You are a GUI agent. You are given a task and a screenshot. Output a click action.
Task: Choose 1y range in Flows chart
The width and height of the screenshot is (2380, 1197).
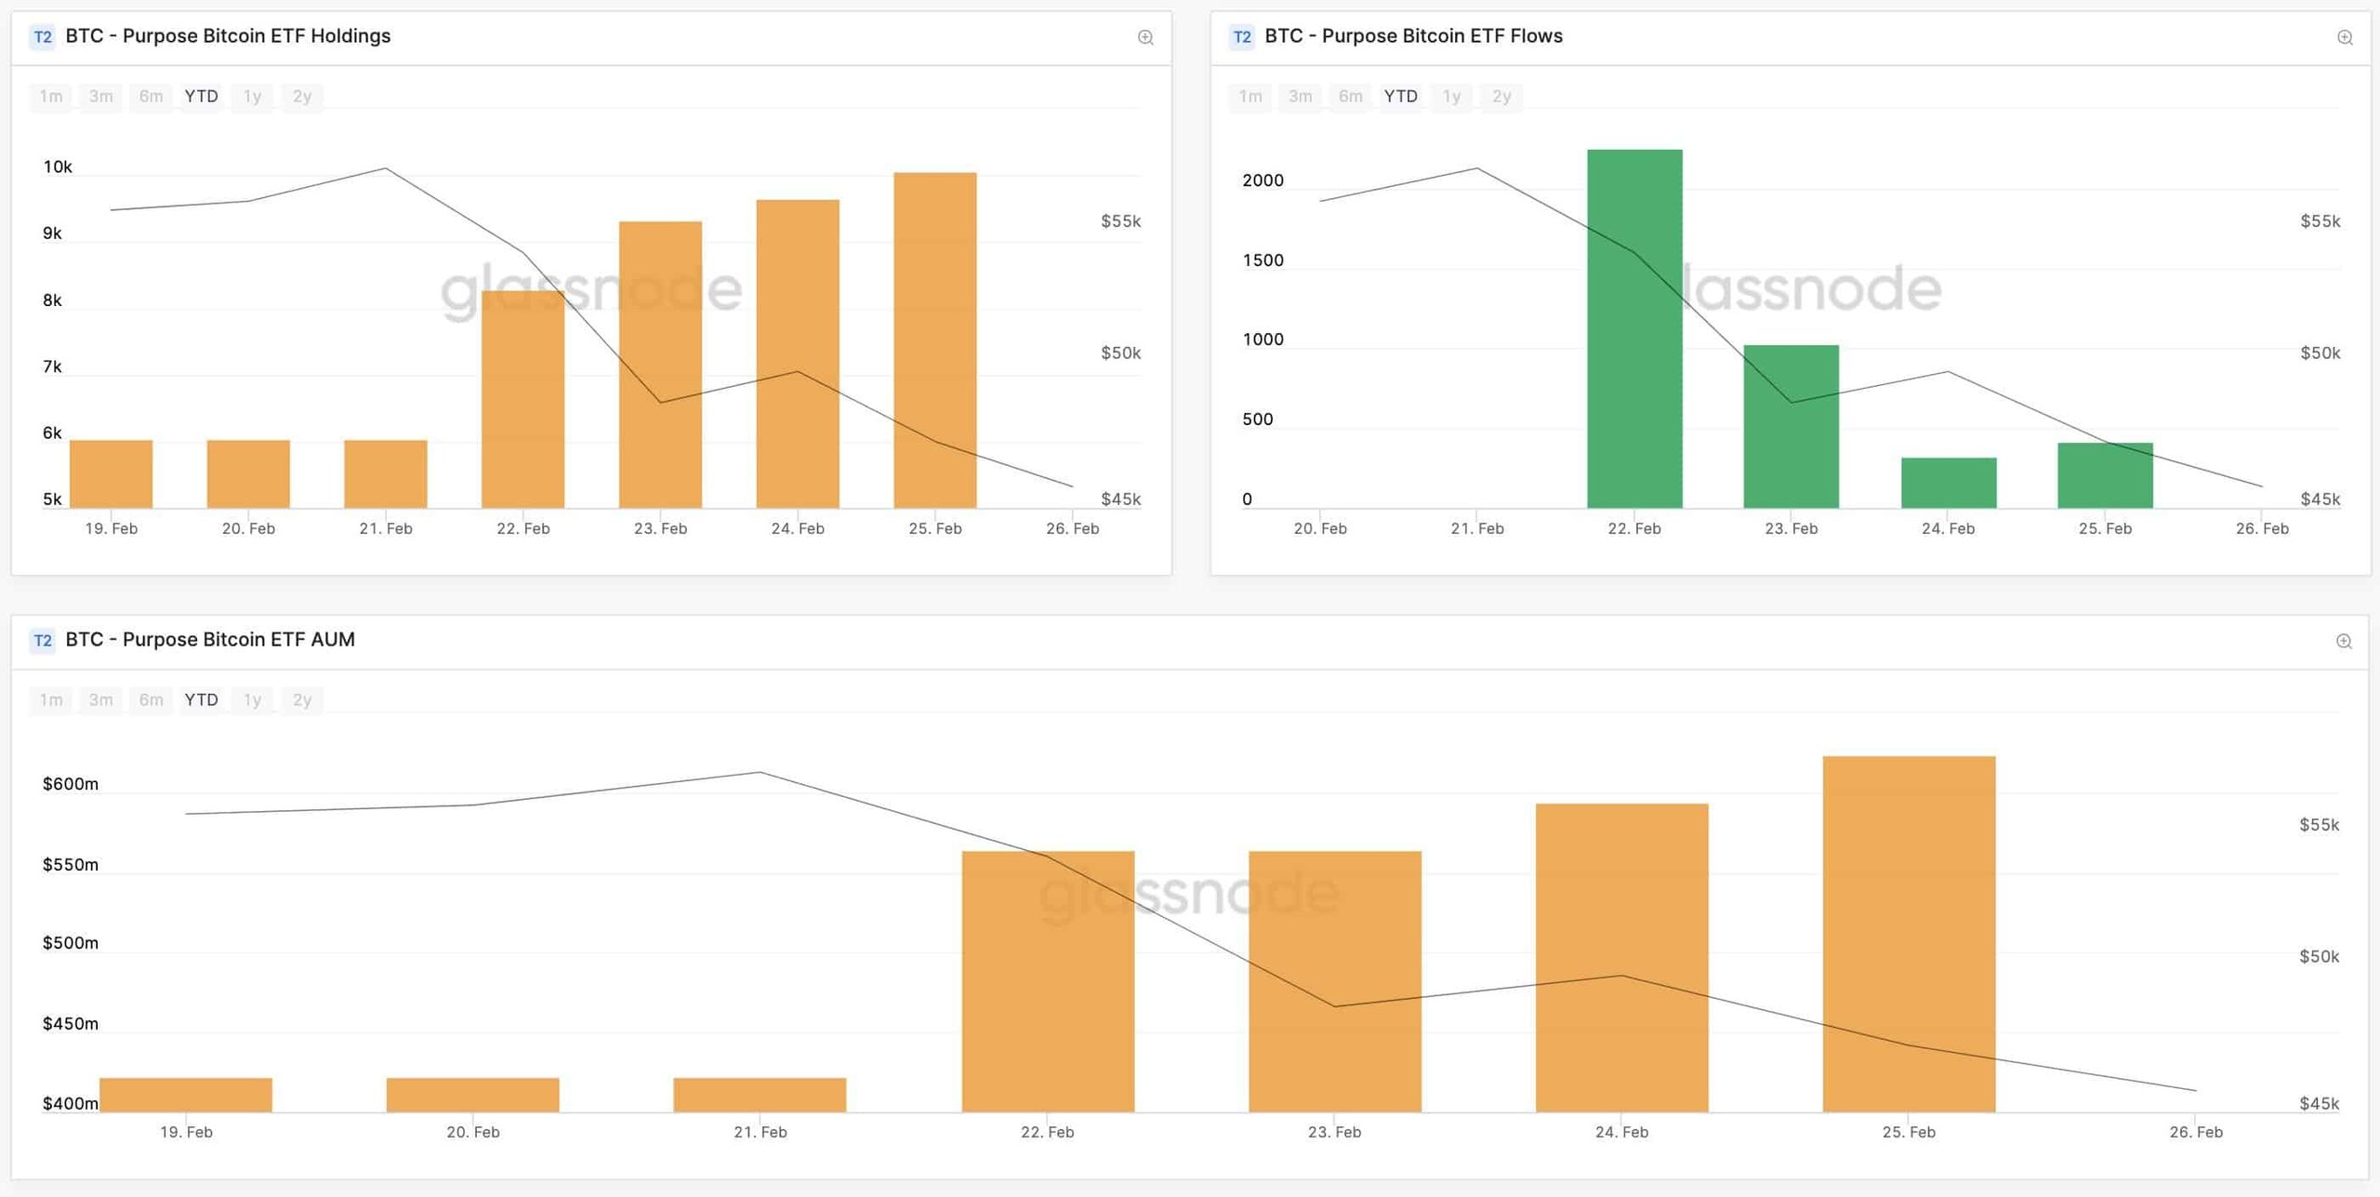tap(1451, 97)
